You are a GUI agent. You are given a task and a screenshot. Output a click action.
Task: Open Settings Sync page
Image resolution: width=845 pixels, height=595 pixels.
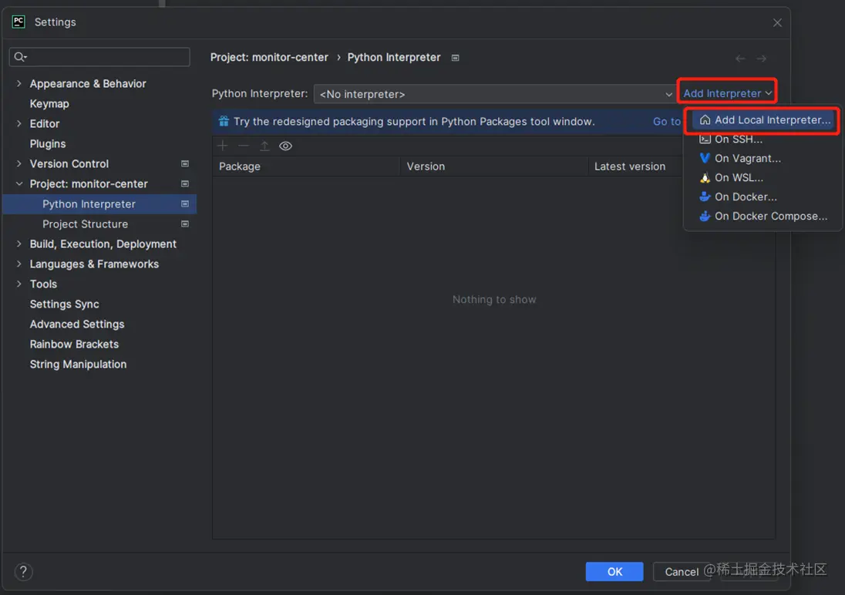[x=64, y=304]
